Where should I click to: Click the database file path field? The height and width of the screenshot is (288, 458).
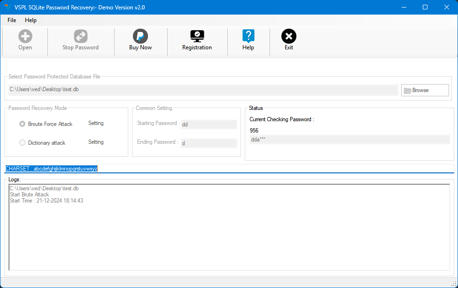(203, 90)
